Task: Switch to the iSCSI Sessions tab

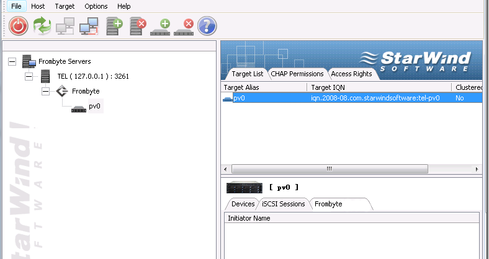Action: tap(283, 204)
